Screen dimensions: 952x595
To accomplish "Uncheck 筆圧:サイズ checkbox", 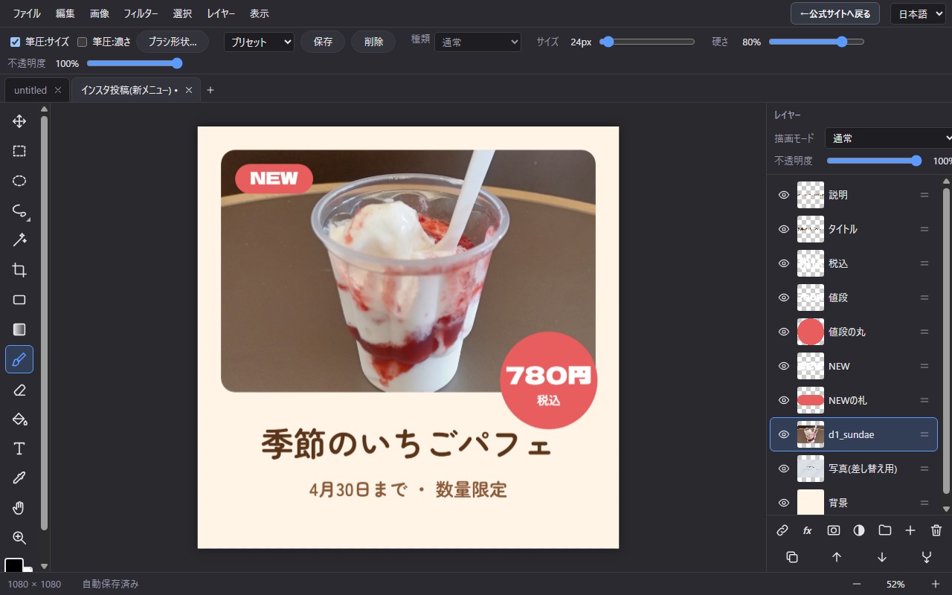I will pos(15,42).
